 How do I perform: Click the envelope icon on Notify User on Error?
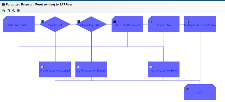pos(151,67)
